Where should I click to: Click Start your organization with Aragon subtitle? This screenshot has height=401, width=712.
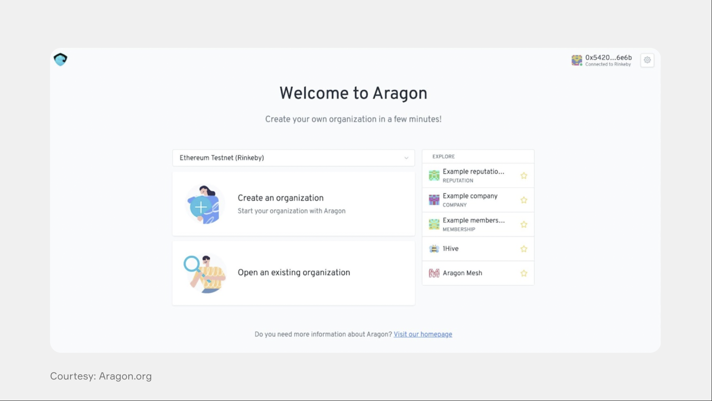(x=291, y=211)
